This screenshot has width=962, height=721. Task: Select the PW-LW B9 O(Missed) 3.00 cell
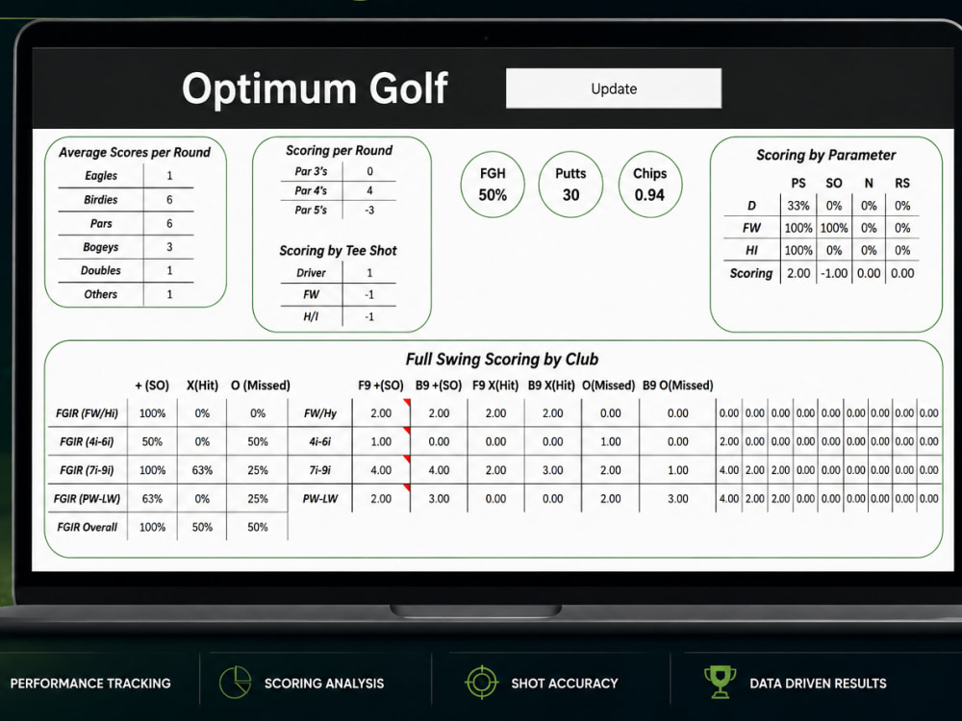(677, 499)
